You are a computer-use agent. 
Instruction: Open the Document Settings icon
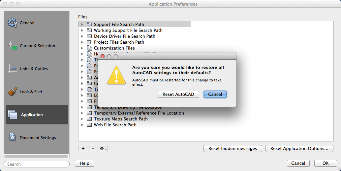click(x=13, y=137)
